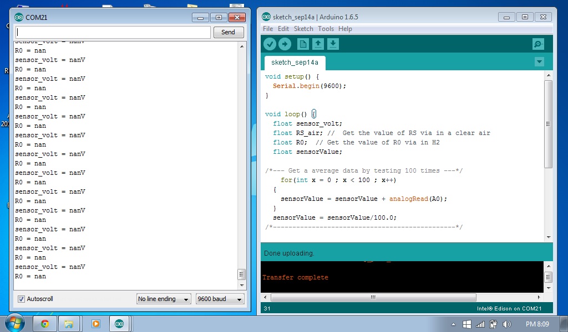Screen dimensions: 568x332
Task: Click the Arduino logo in COM21 title bar
Action: click(x=18, y=17)
